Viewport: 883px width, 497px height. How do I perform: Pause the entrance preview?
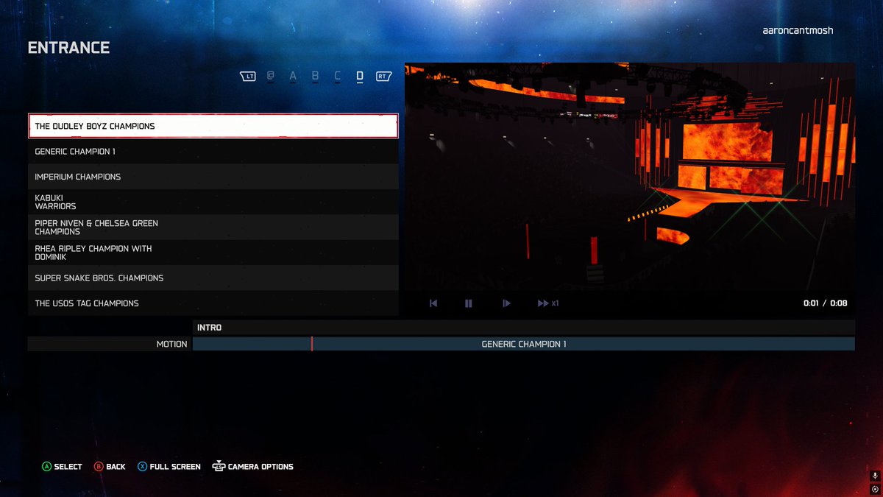469,303
